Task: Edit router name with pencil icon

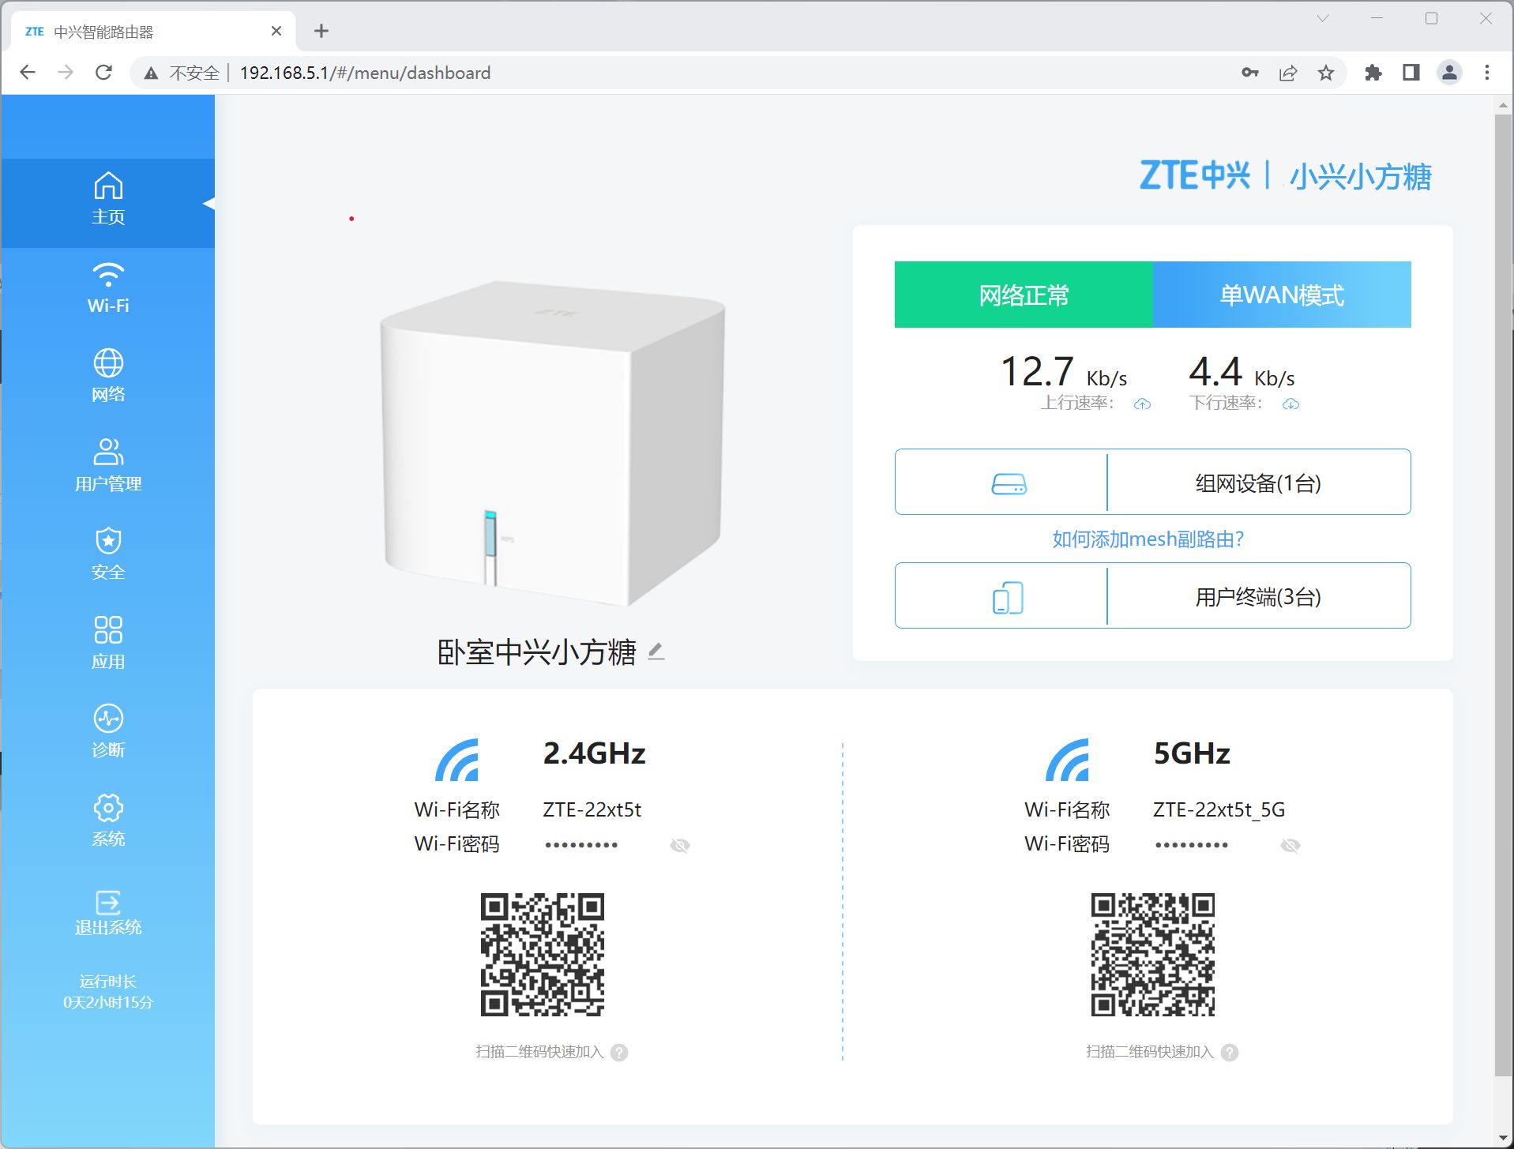Action: click(656, 651)
